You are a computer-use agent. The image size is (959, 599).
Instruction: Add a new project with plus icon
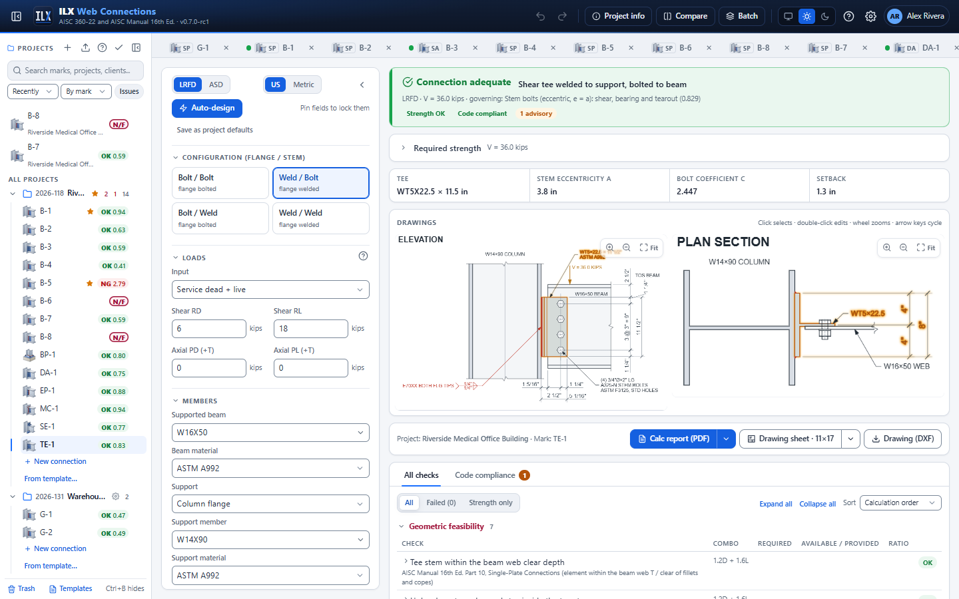(67, 48)
